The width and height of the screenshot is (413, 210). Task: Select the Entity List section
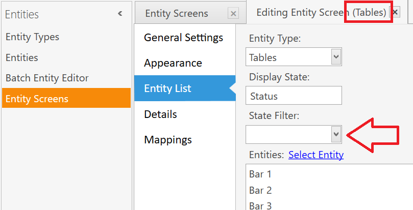[x=185, y=88]
